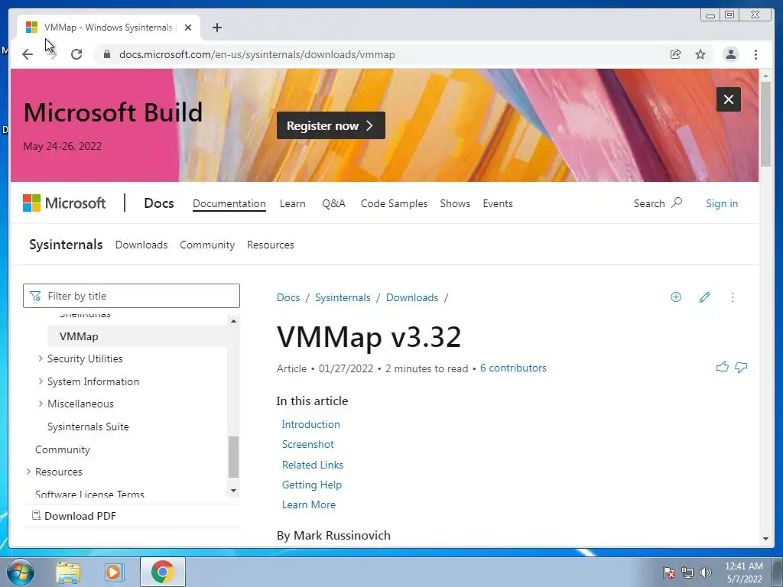Image resolution: width=783 pixels, height=587 pixels.
Task: Give the article a thumbs down
Action: tap(741, 368)
